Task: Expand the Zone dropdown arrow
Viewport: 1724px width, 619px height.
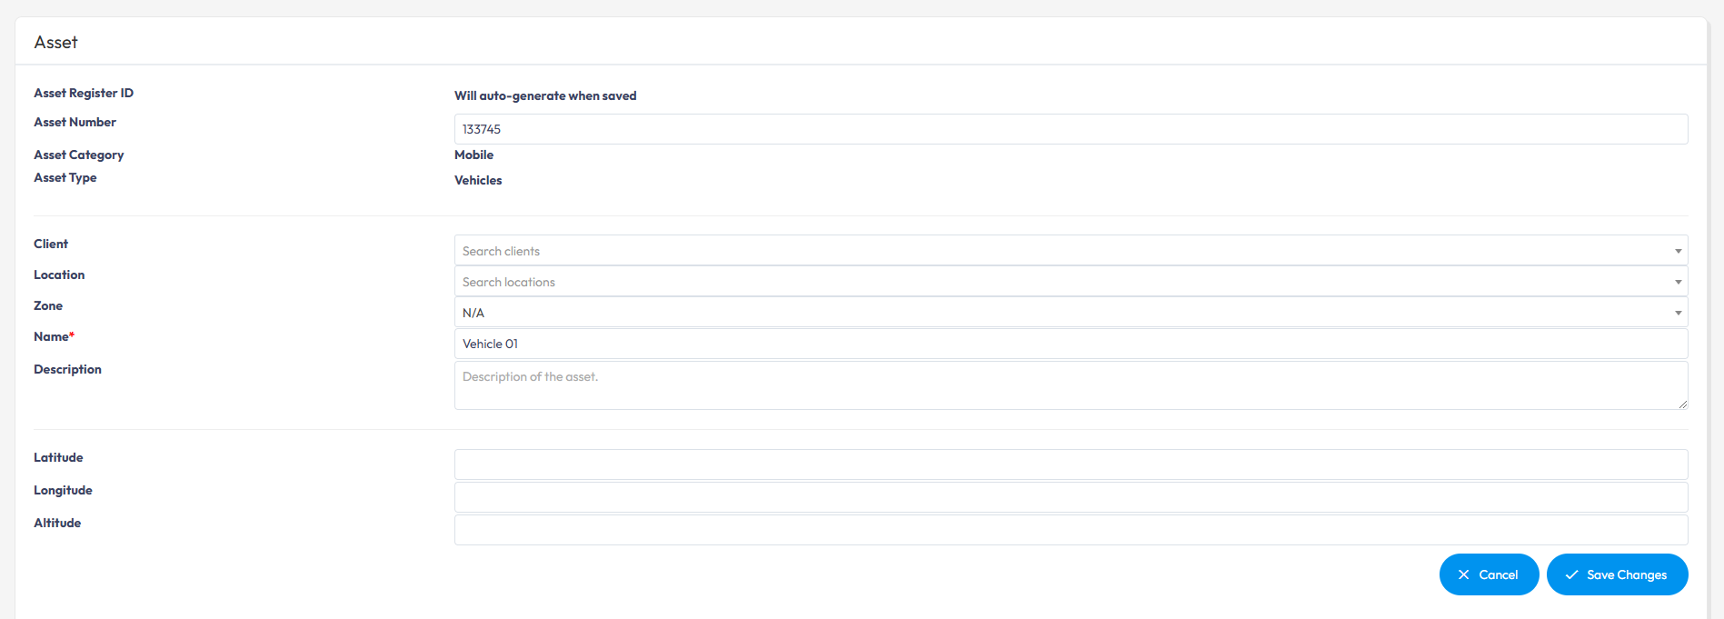Action: tap(1678, 313)
